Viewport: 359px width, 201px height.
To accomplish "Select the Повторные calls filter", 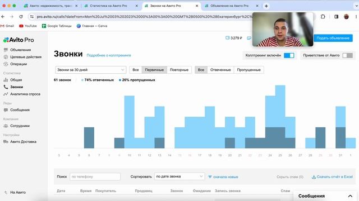I will (x=179, y=70).
